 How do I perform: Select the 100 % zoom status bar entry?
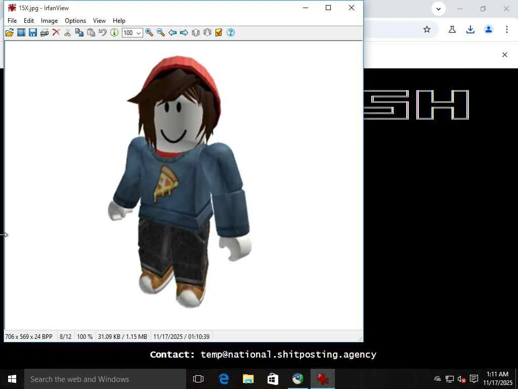84,337
